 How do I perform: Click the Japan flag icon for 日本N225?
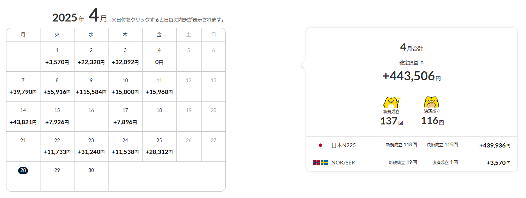(321, 145)
